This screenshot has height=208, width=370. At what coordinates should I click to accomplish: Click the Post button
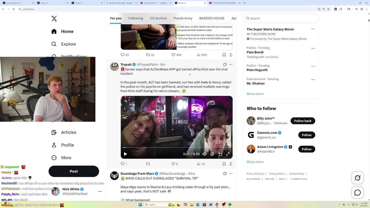click(x=74, y=171)
